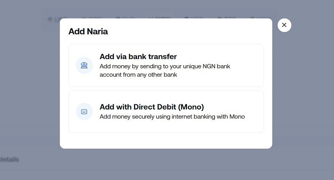Click empty right side of Direct Debit card
Image resolution: width=334 pixels, height=180 pixels.
(x=254, y=126)
